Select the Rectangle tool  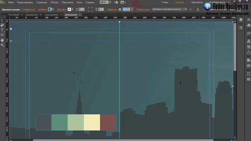click(2, 35)
